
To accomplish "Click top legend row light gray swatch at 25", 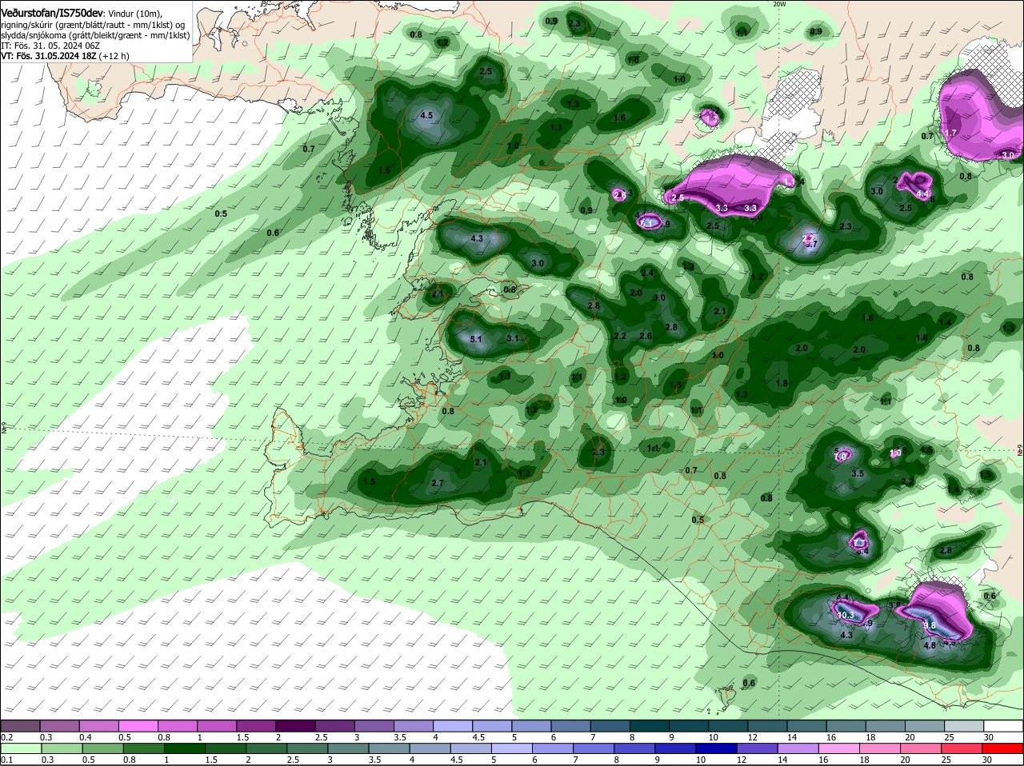I will coord(964,725).
